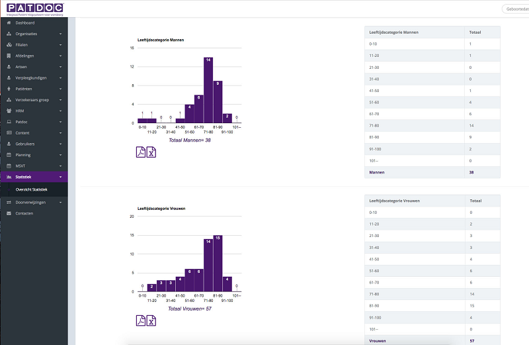Open the MSVT menu item
The width and height of the screenshot is (529, 345).
[34, 166]
